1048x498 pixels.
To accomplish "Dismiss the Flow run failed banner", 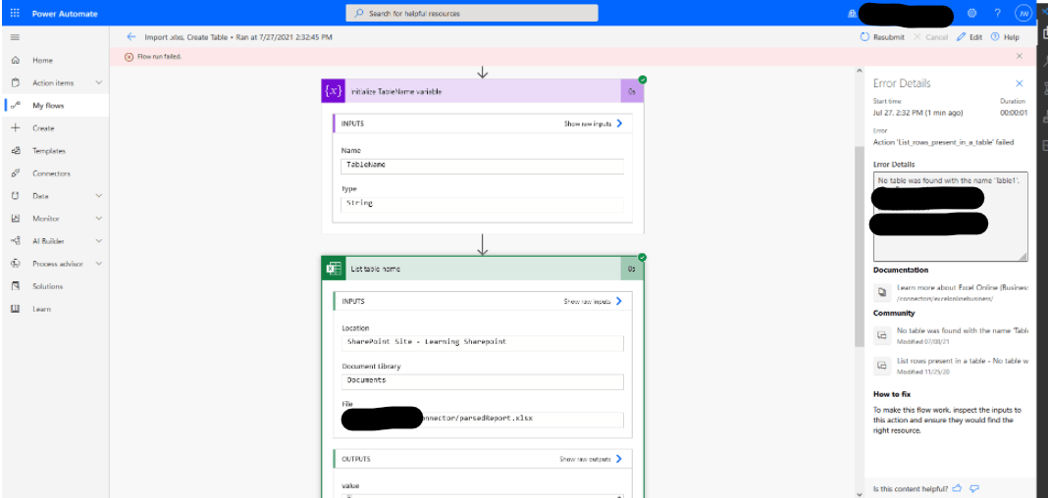I will (1020, 57).
